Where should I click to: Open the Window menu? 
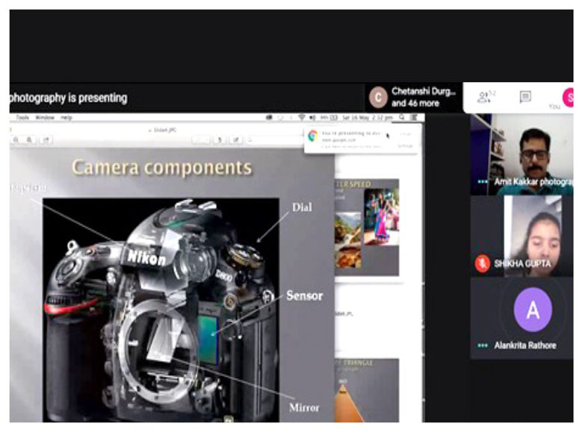[44, 117]
